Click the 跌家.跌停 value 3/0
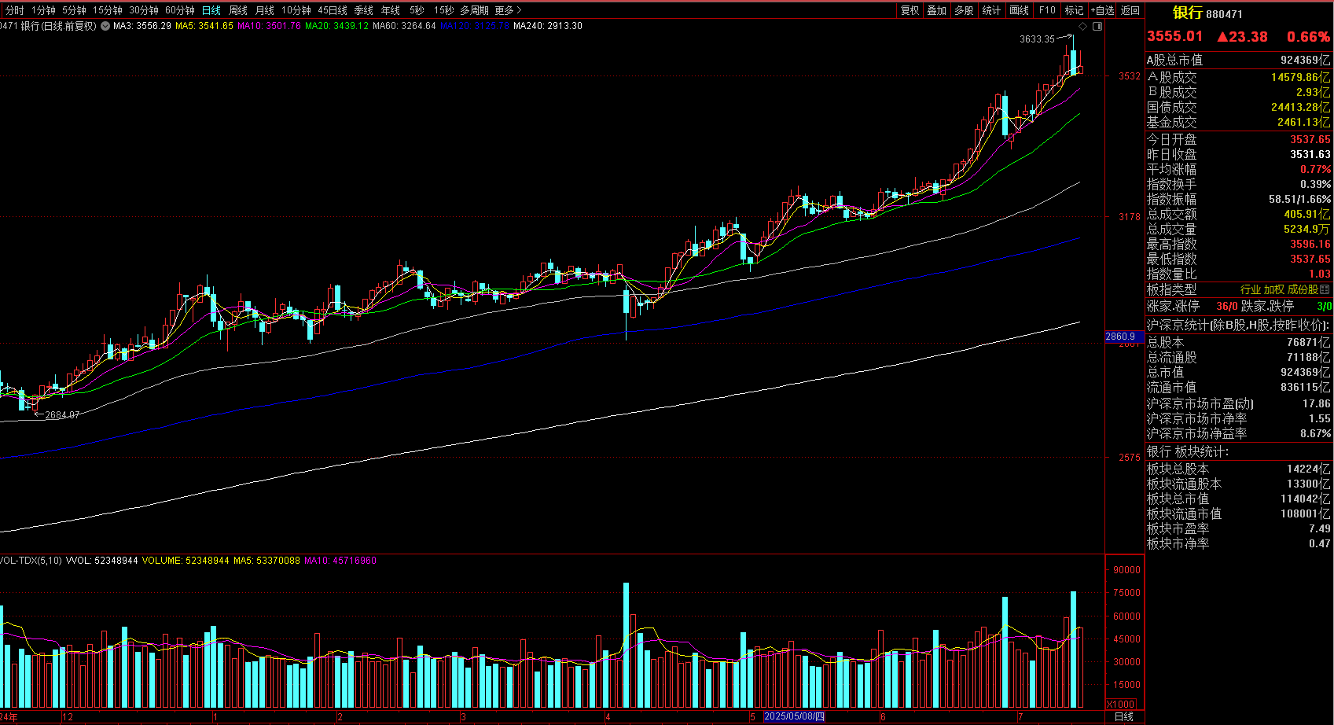1334x725 pixels. pyautogui.click(x=1324, y=307)
